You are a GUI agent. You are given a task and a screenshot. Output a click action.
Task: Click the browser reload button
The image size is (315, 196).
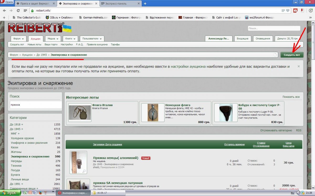click(x=18, y=11)
